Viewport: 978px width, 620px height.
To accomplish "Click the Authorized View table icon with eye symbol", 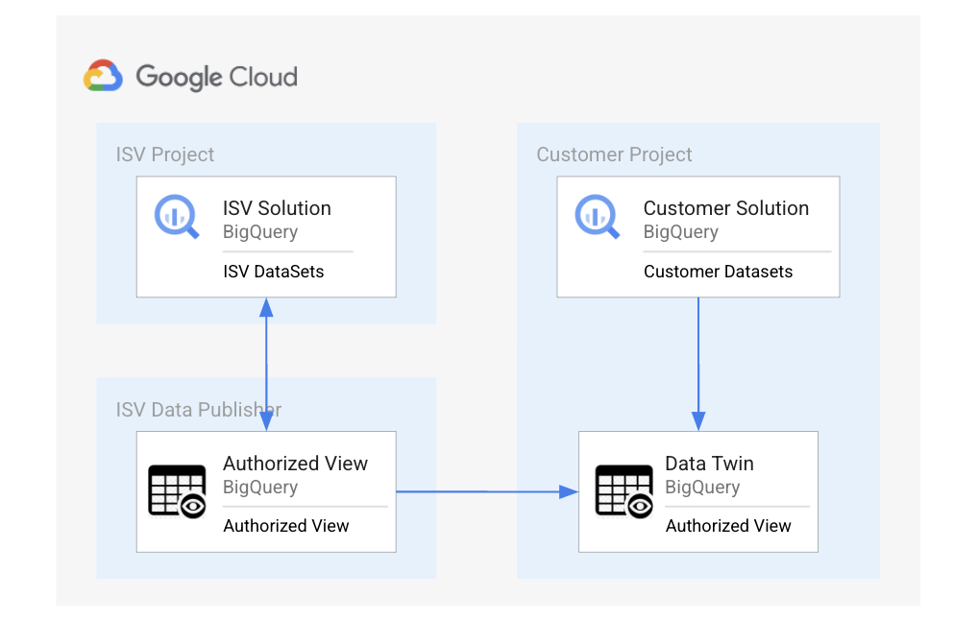I will pos(178,489).
